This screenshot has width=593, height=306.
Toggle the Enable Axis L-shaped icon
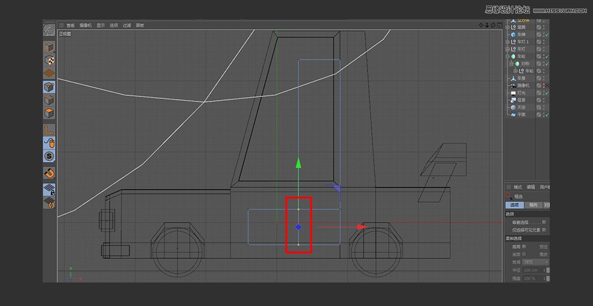[x=49, y=130]
